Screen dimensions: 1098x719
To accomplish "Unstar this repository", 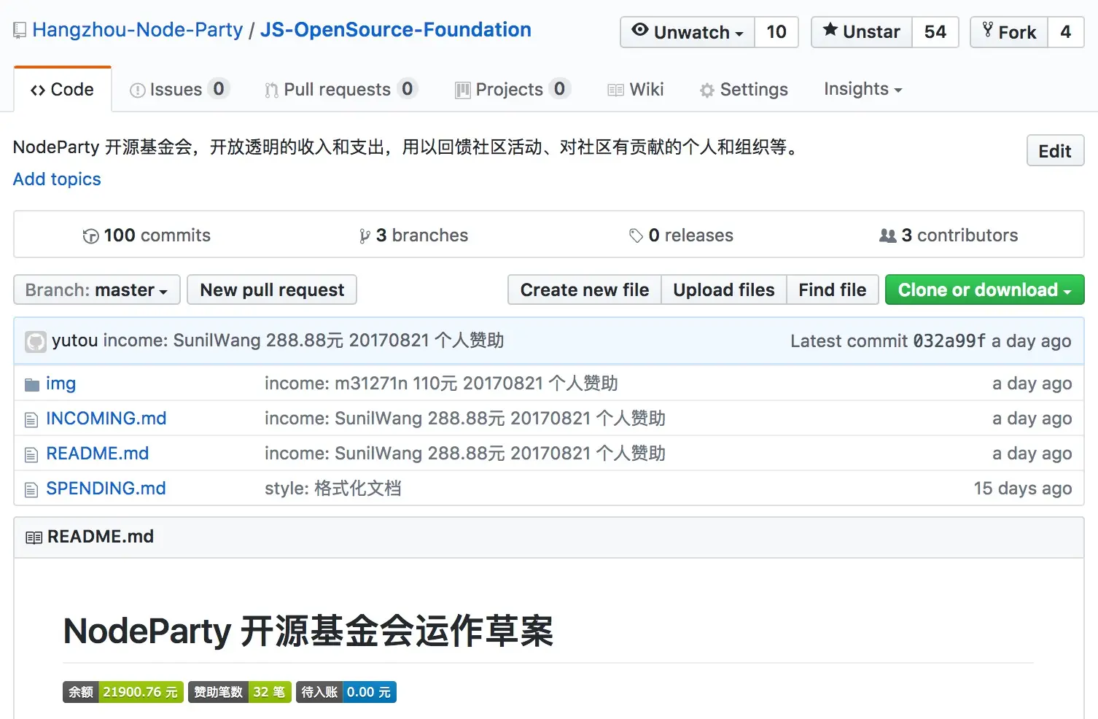I will pos(862,32).
